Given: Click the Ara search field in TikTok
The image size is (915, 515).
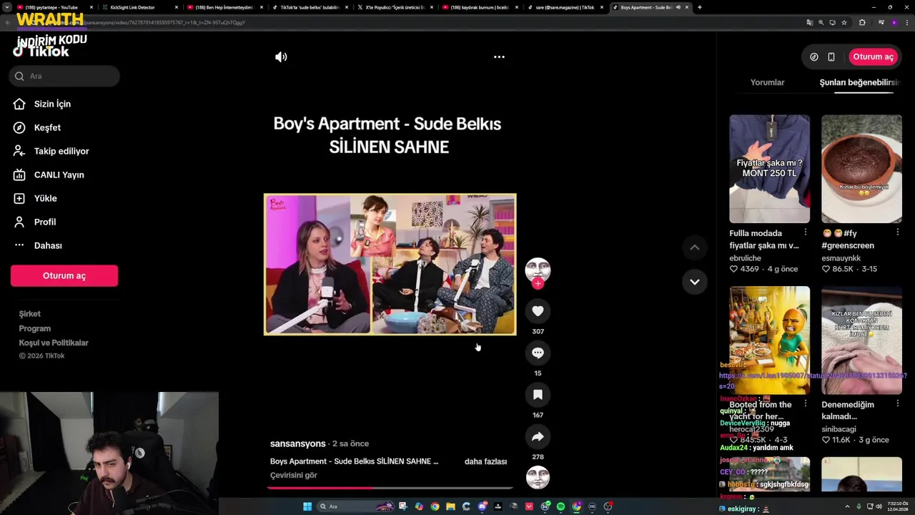Looking at the screenshot, I should [x=64, y=76].
